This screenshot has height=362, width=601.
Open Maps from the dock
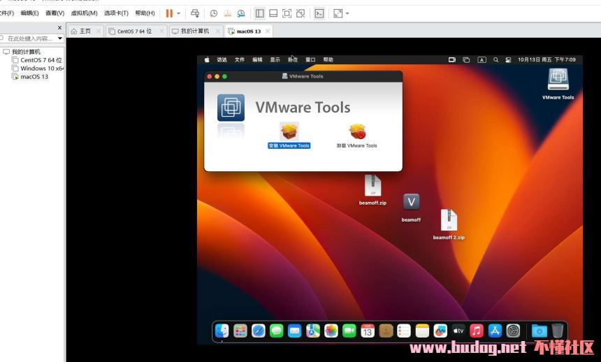(x=313, y=331)
